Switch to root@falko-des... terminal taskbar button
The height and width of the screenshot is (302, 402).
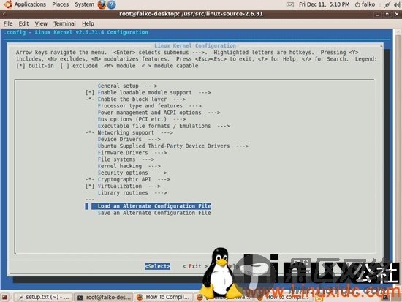coord(104,297)
